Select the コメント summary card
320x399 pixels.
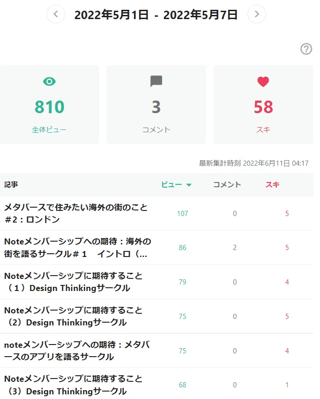(x=156, y=104)
